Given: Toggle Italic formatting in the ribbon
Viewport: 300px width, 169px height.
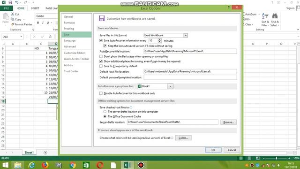Looking at the screenshot, I should (x=43, y=23).
